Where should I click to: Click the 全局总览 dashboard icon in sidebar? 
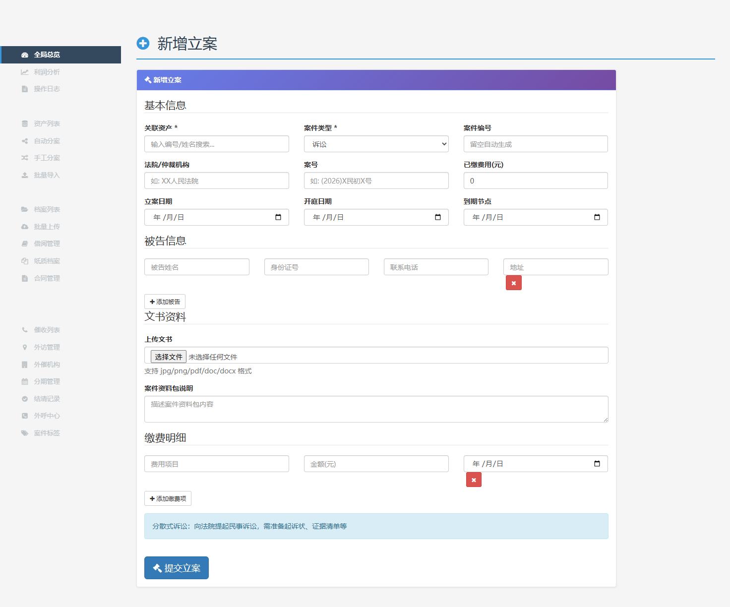[25, 55]
